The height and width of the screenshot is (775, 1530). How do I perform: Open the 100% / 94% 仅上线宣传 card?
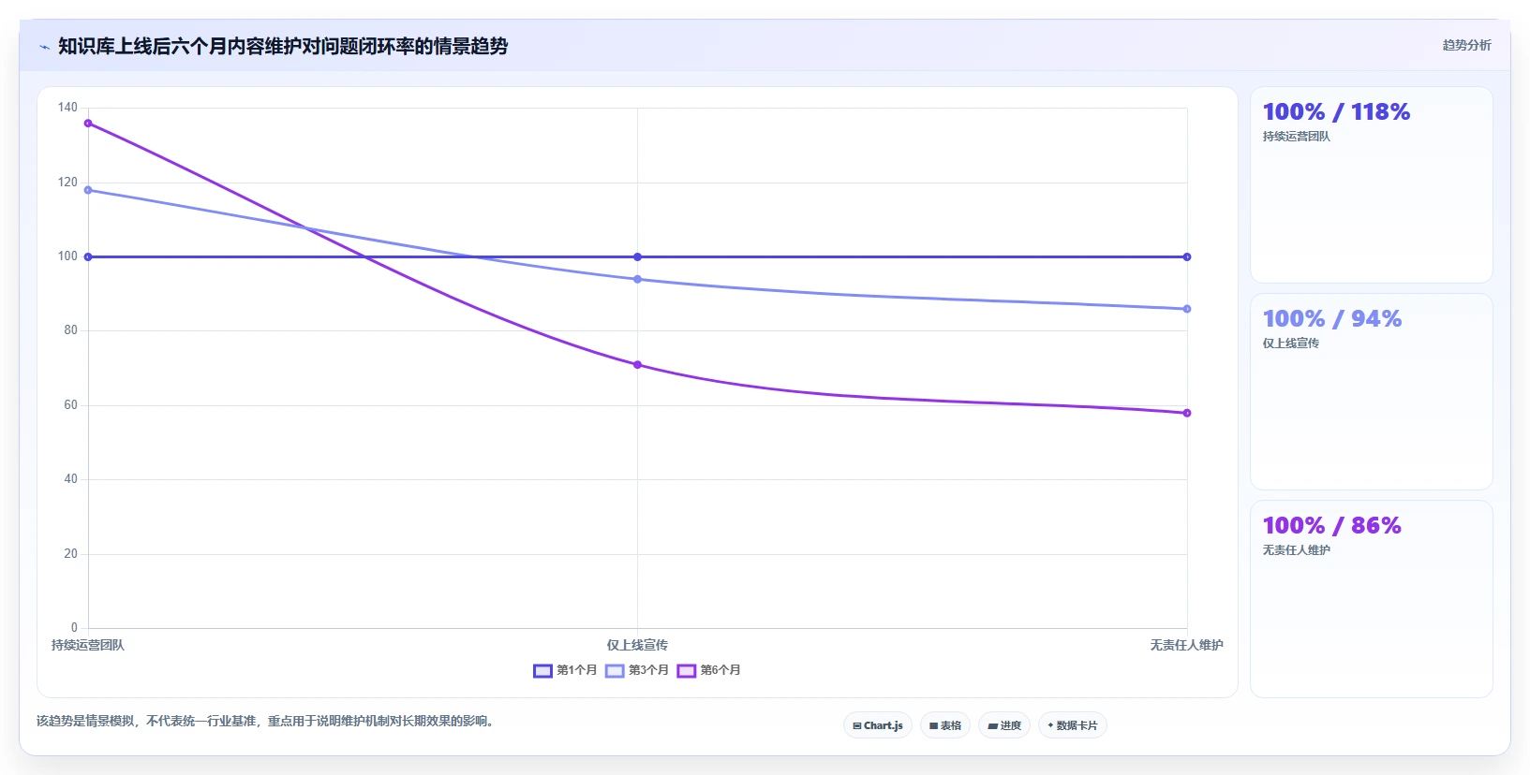pos(1372,392)
